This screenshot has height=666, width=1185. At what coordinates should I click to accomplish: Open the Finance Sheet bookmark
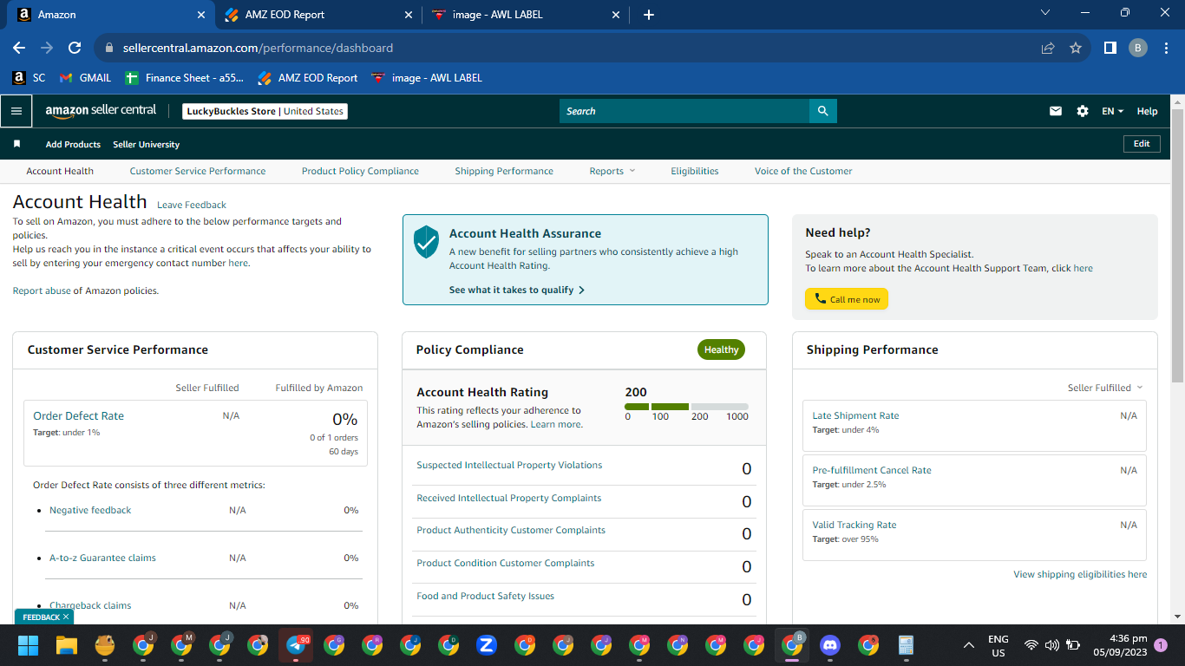[x=185, y=77]
